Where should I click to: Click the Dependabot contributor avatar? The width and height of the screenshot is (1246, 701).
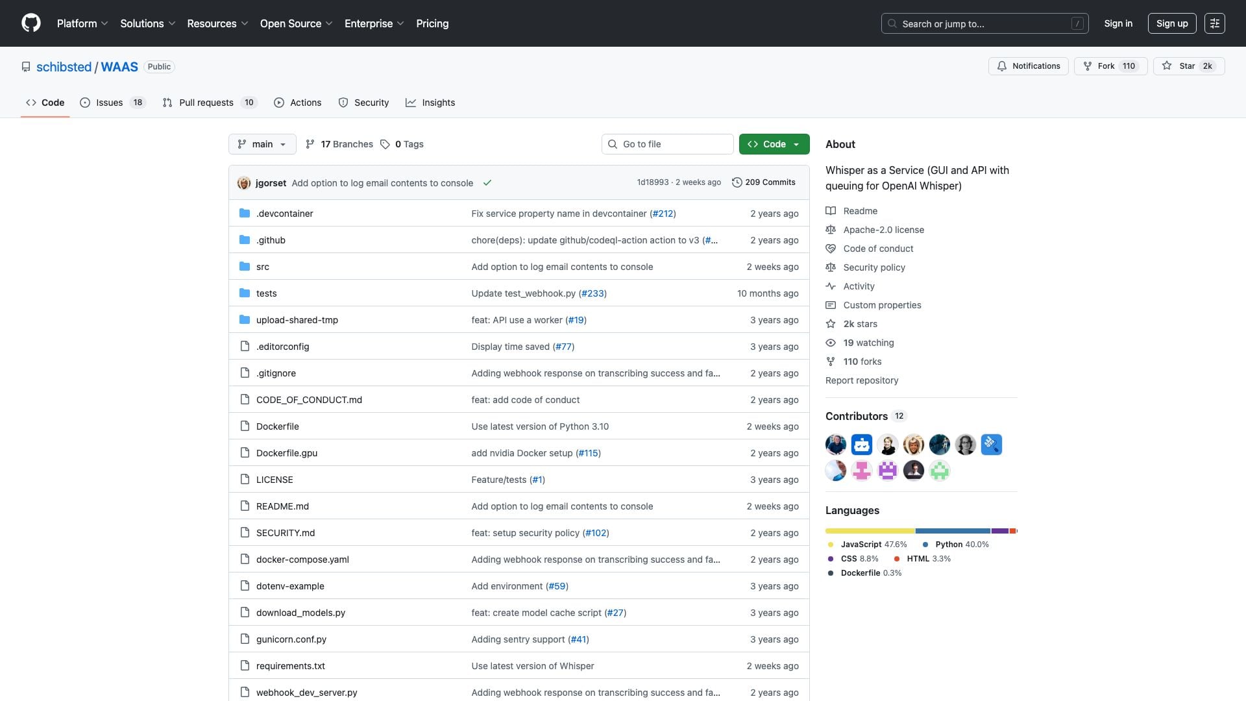pyautogui.click(x=861, y=445)
